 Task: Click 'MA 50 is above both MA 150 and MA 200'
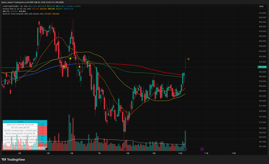click(20, 133)
